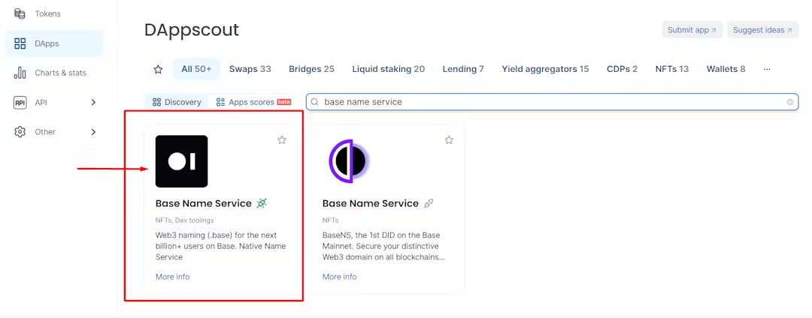812x318 pixels.
Task: Click the search magnifier icon
Action: 314,102
